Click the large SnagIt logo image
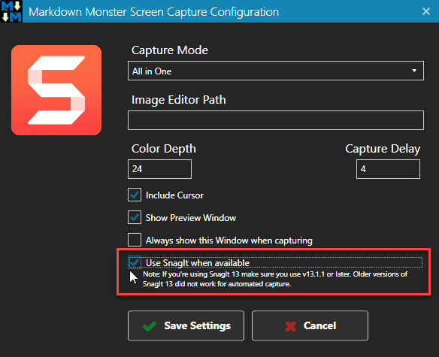 (x=56, y=90)
